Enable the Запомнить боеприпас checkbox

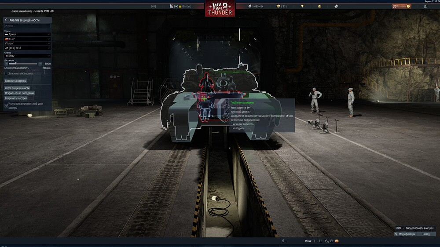pyautogui.click(x=6, y=73)
